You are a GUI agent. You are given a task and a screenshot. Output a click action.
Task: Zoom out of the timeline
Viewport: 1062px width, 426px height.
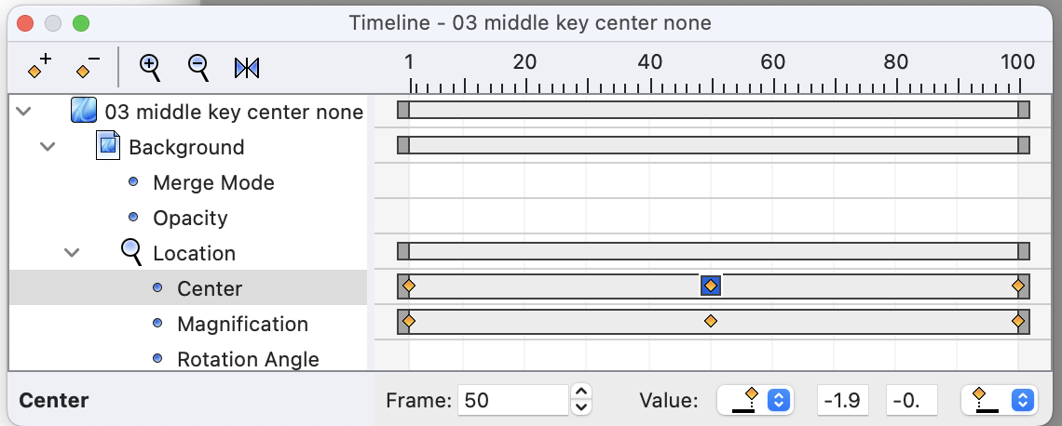[197, 68]
